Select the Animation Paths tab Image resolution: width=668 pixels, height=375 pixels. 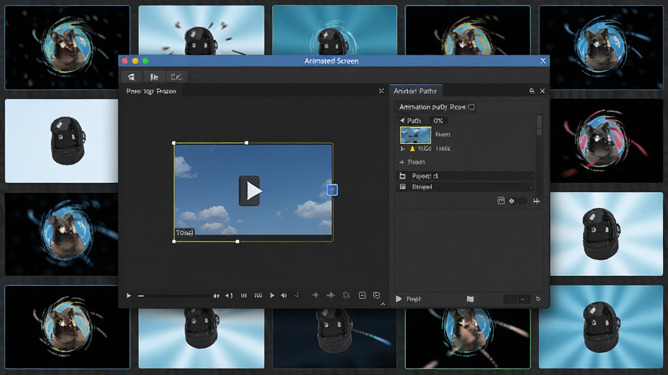tap(416, 91)
